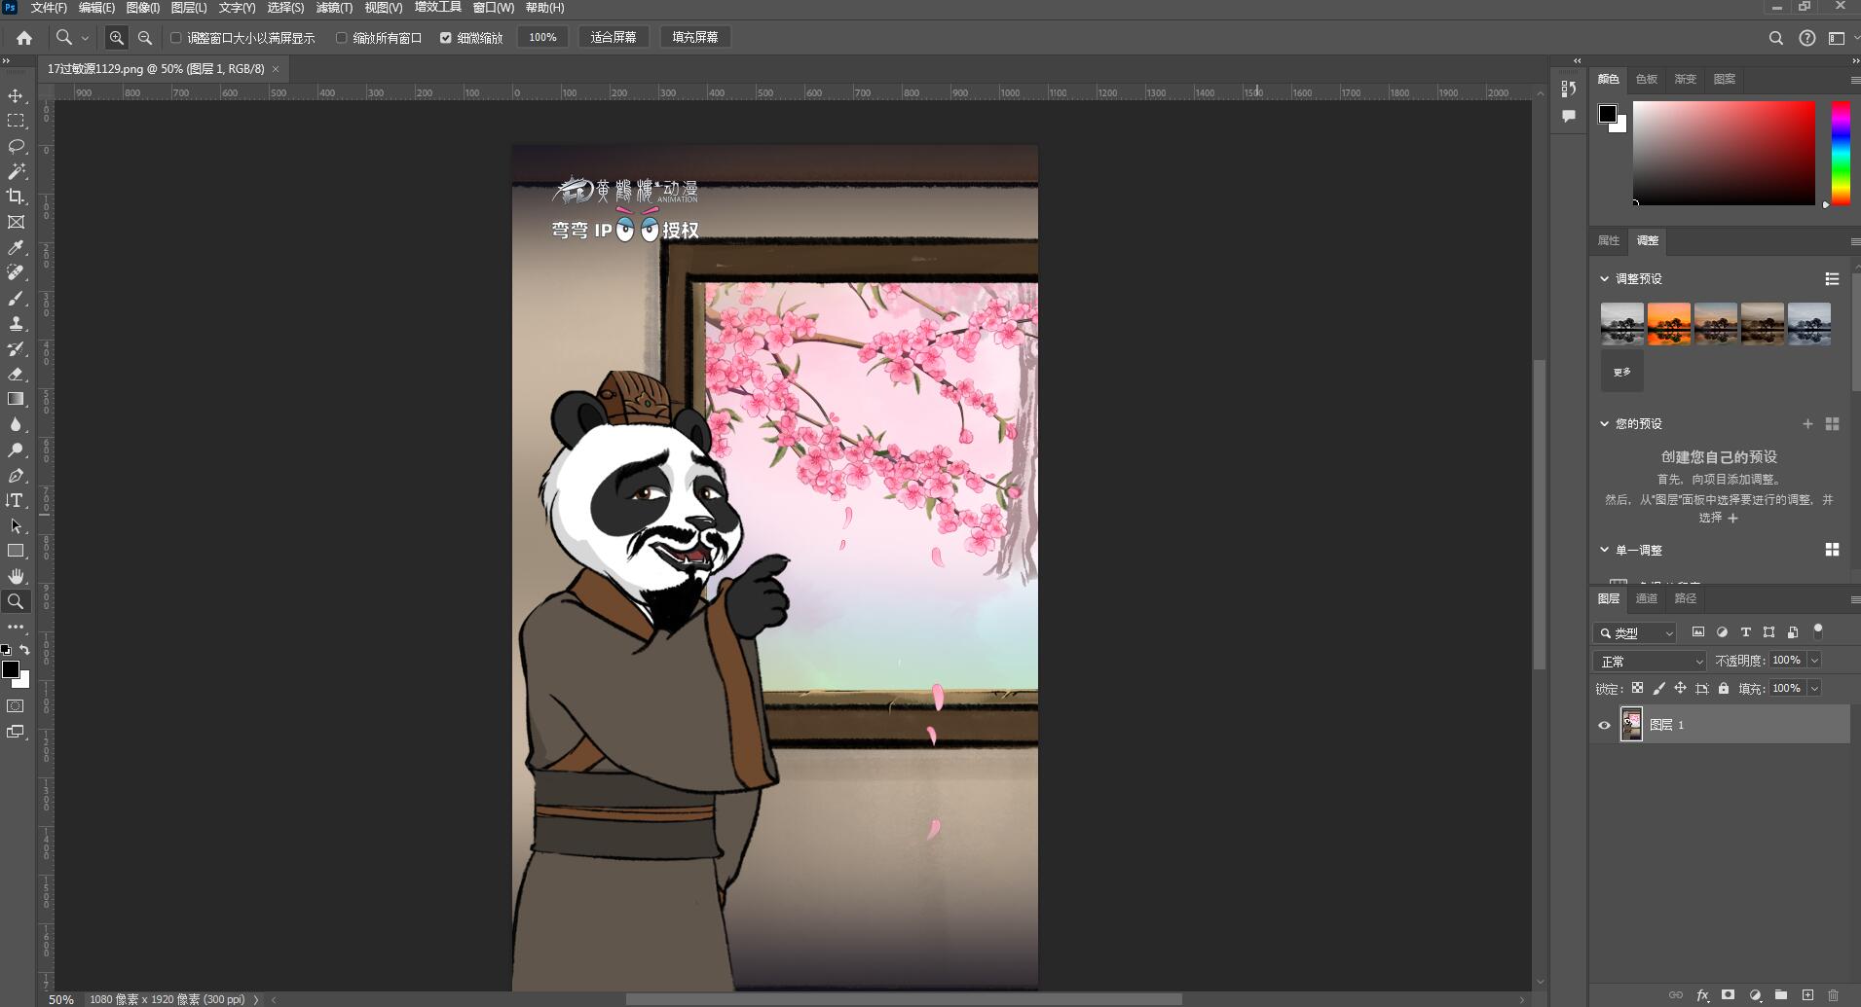Select the Eyedropper tool
Screen dimensions: 1861x1007
16,247
